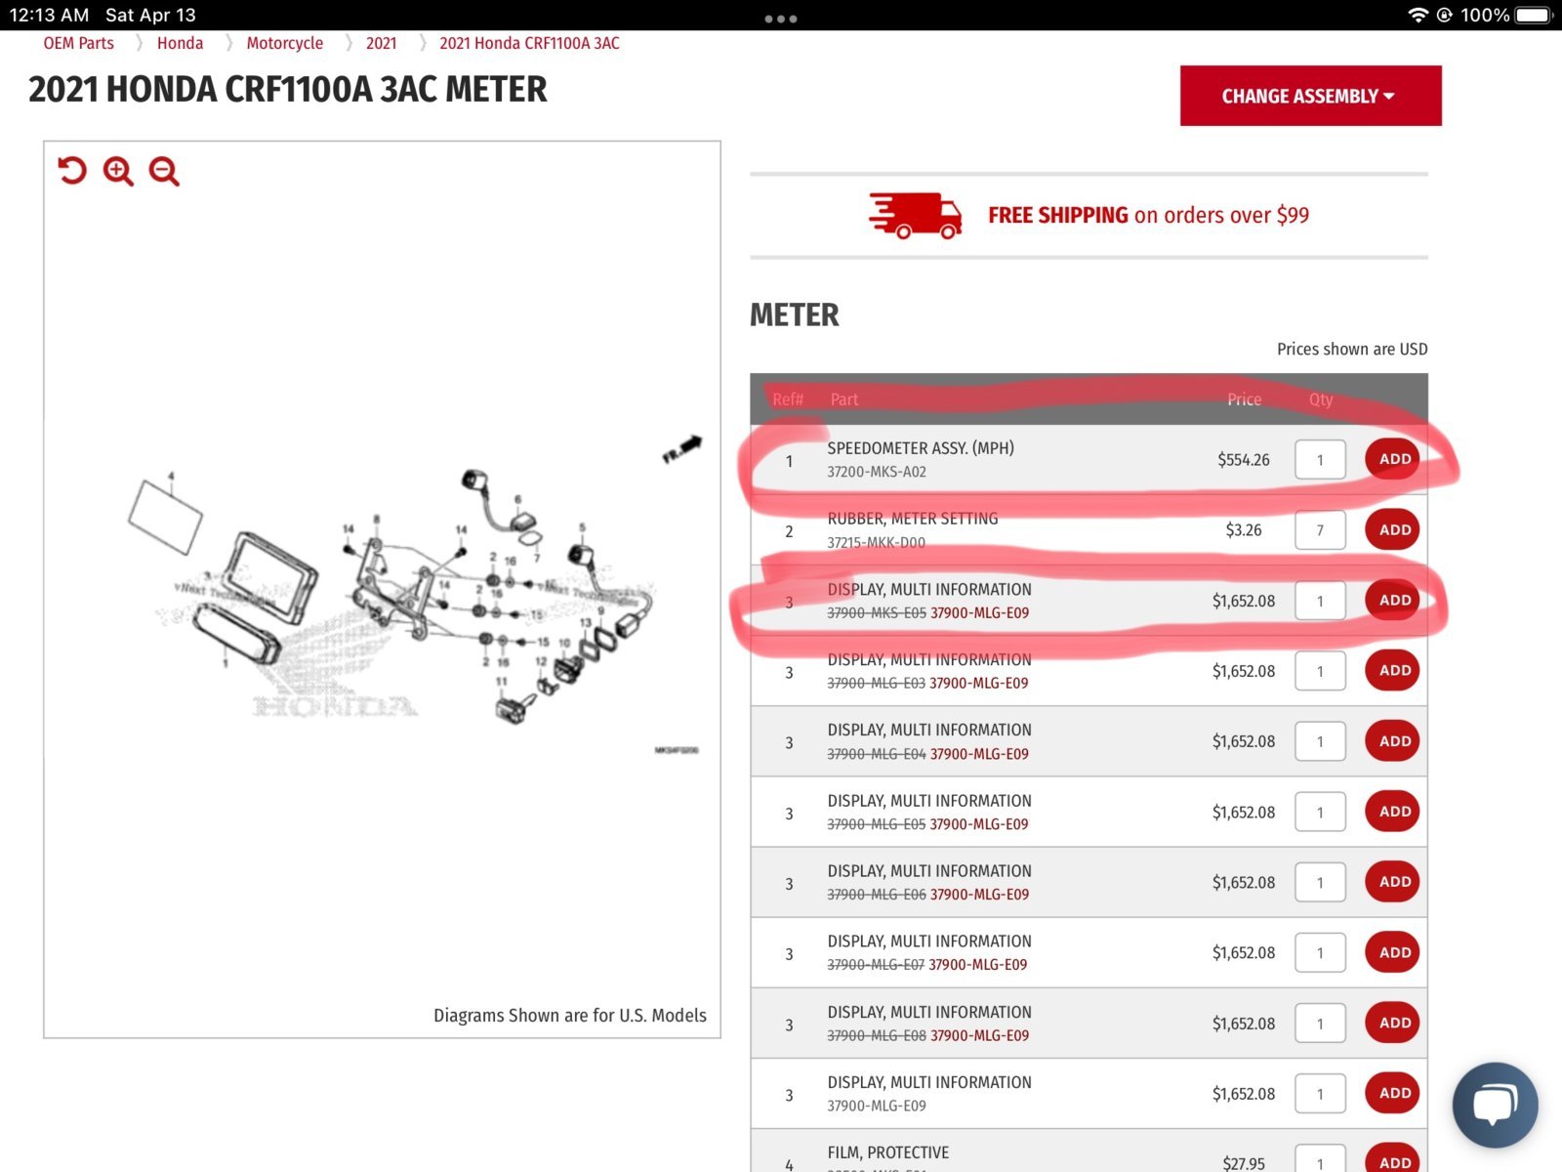Select part number 37215-MKK-D00 text
The image size is (1562, 1172).
tap(876, 543)
